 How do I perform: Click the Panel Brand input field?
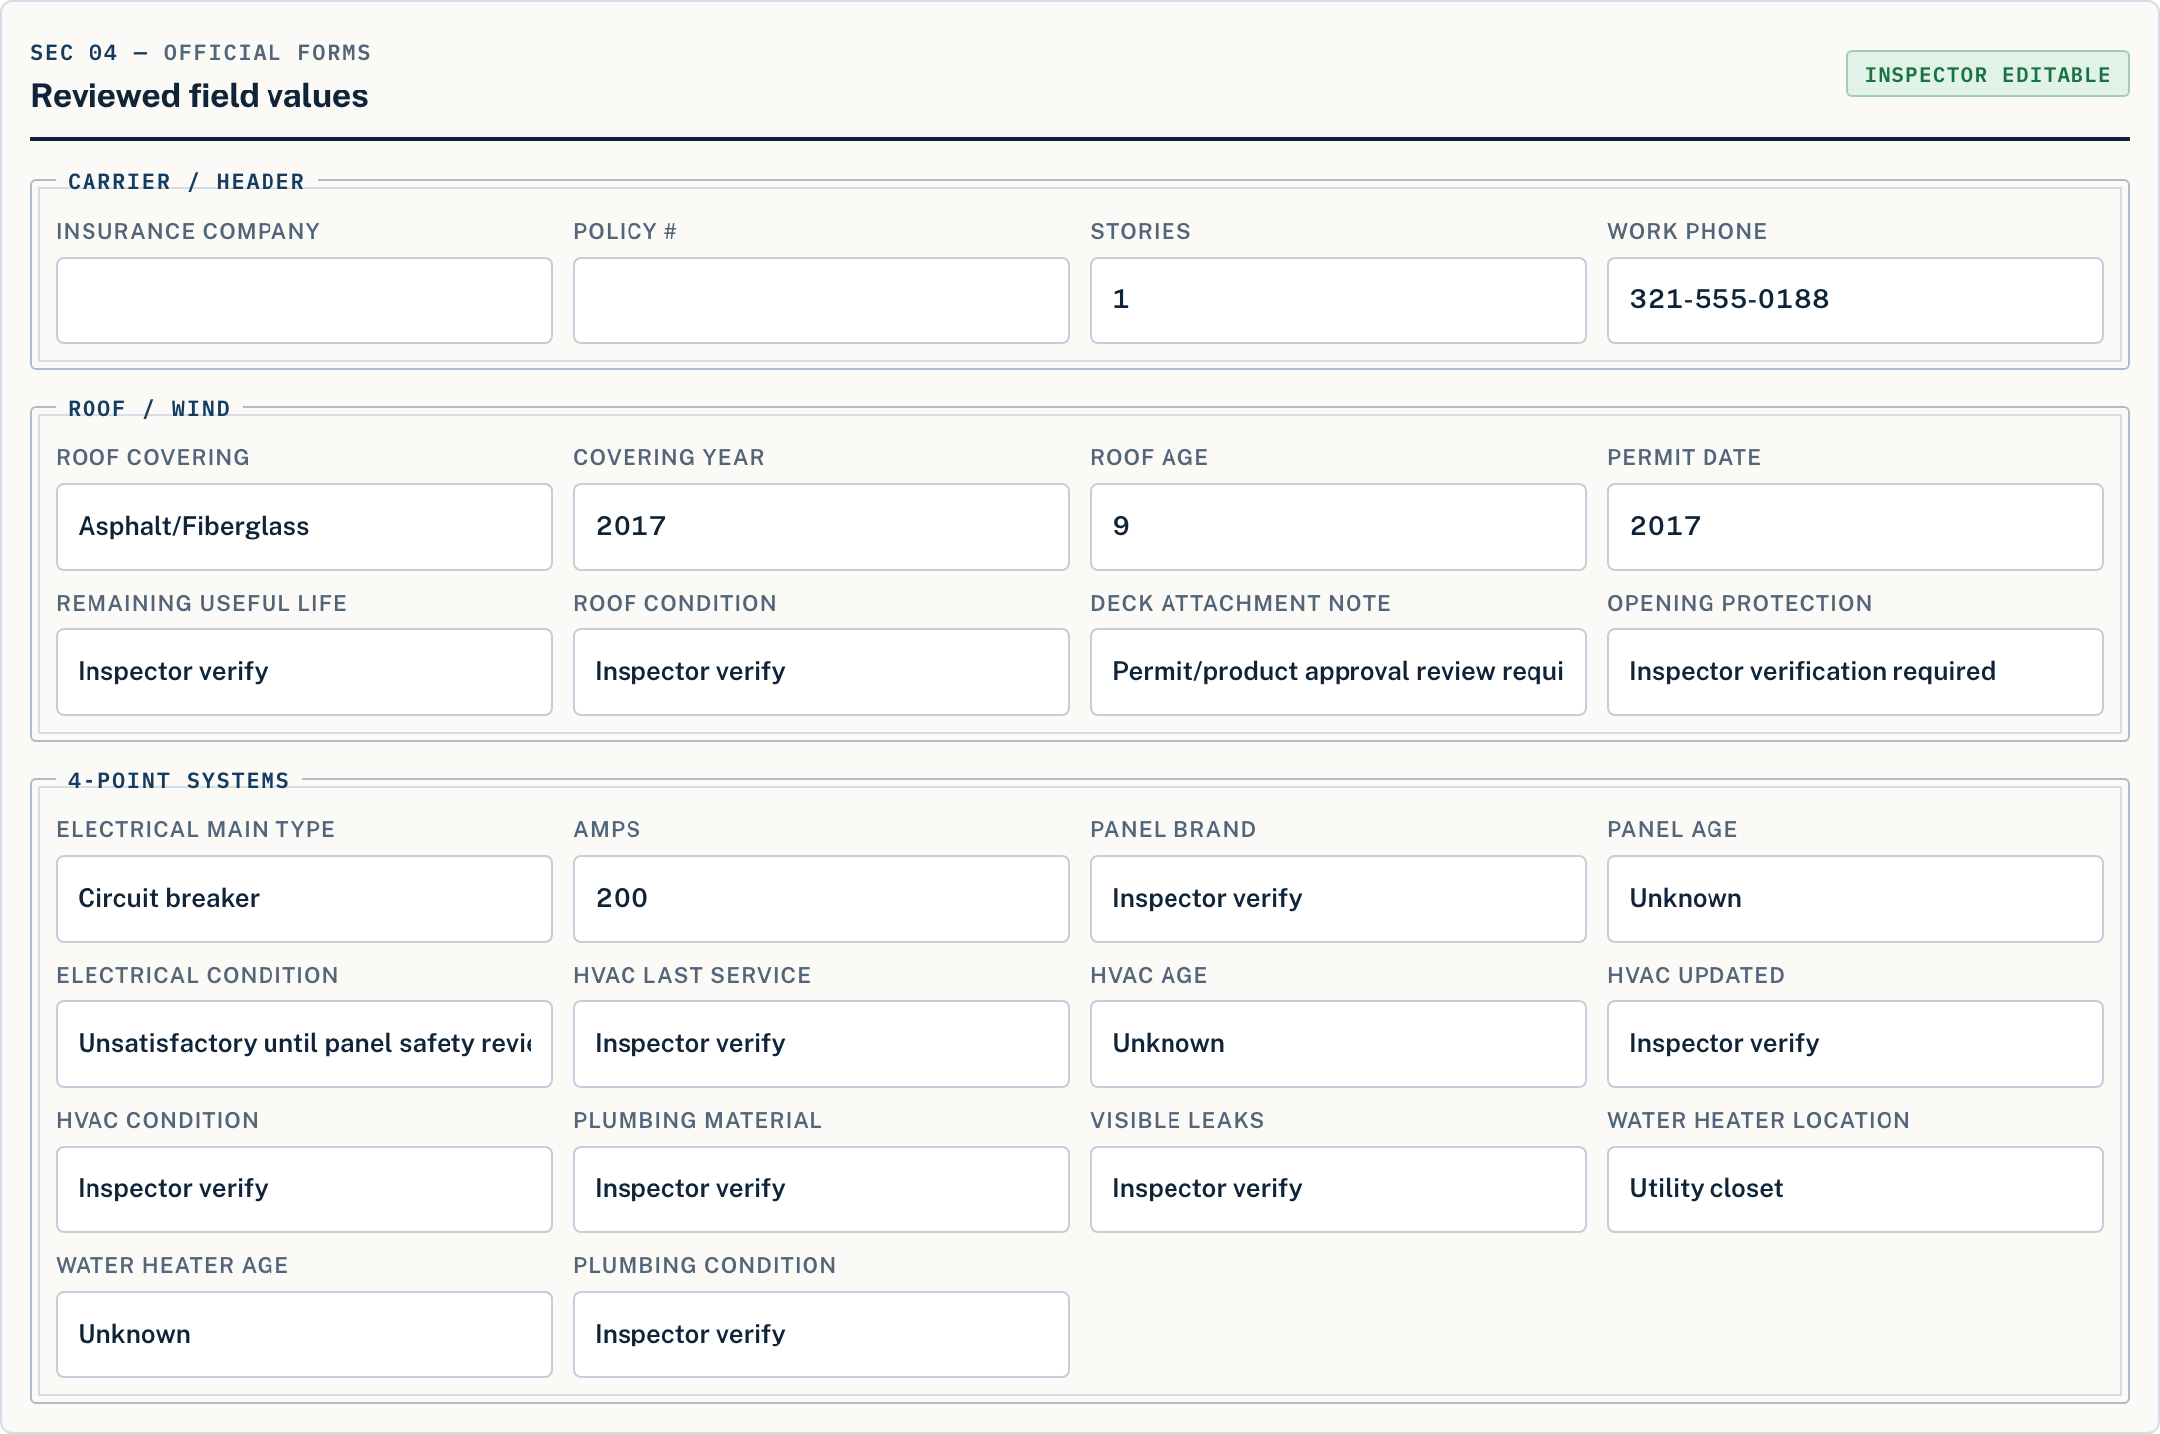pos(1339,899)
